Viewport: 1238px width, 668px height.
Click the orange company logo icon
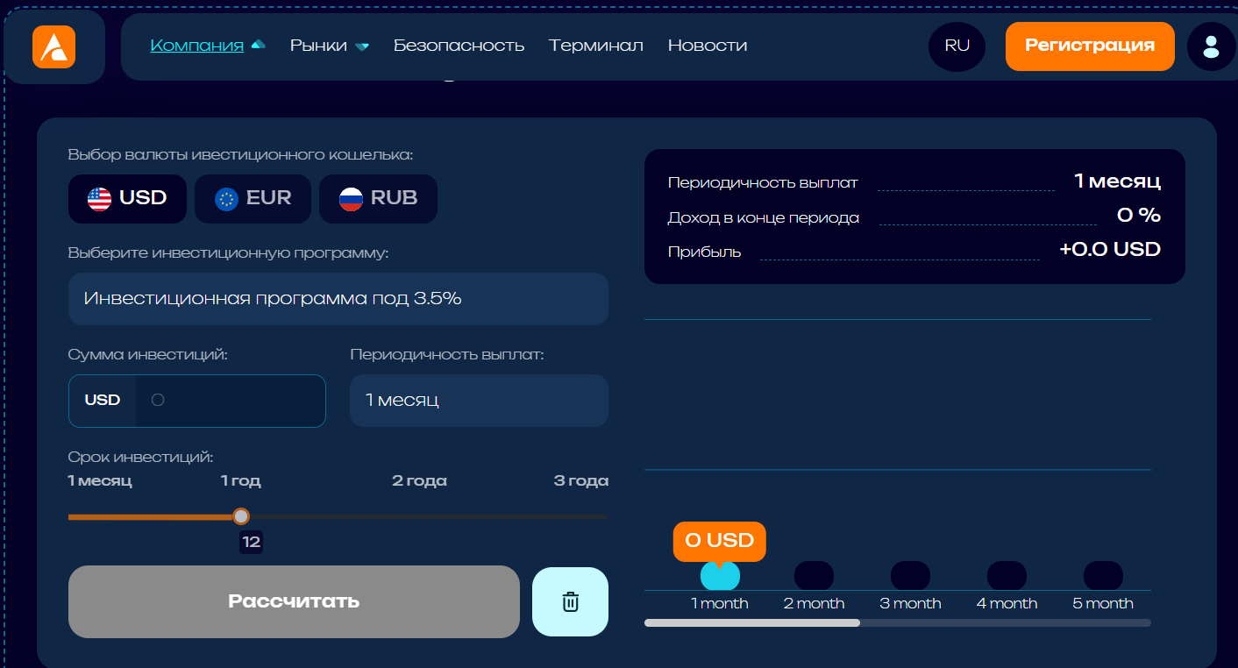point(54,46)
